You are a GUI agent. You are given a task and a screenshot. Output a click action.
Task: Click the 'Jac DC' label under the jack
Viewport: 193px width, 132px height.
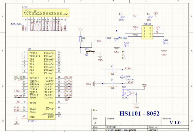click(x=125, y=98)
